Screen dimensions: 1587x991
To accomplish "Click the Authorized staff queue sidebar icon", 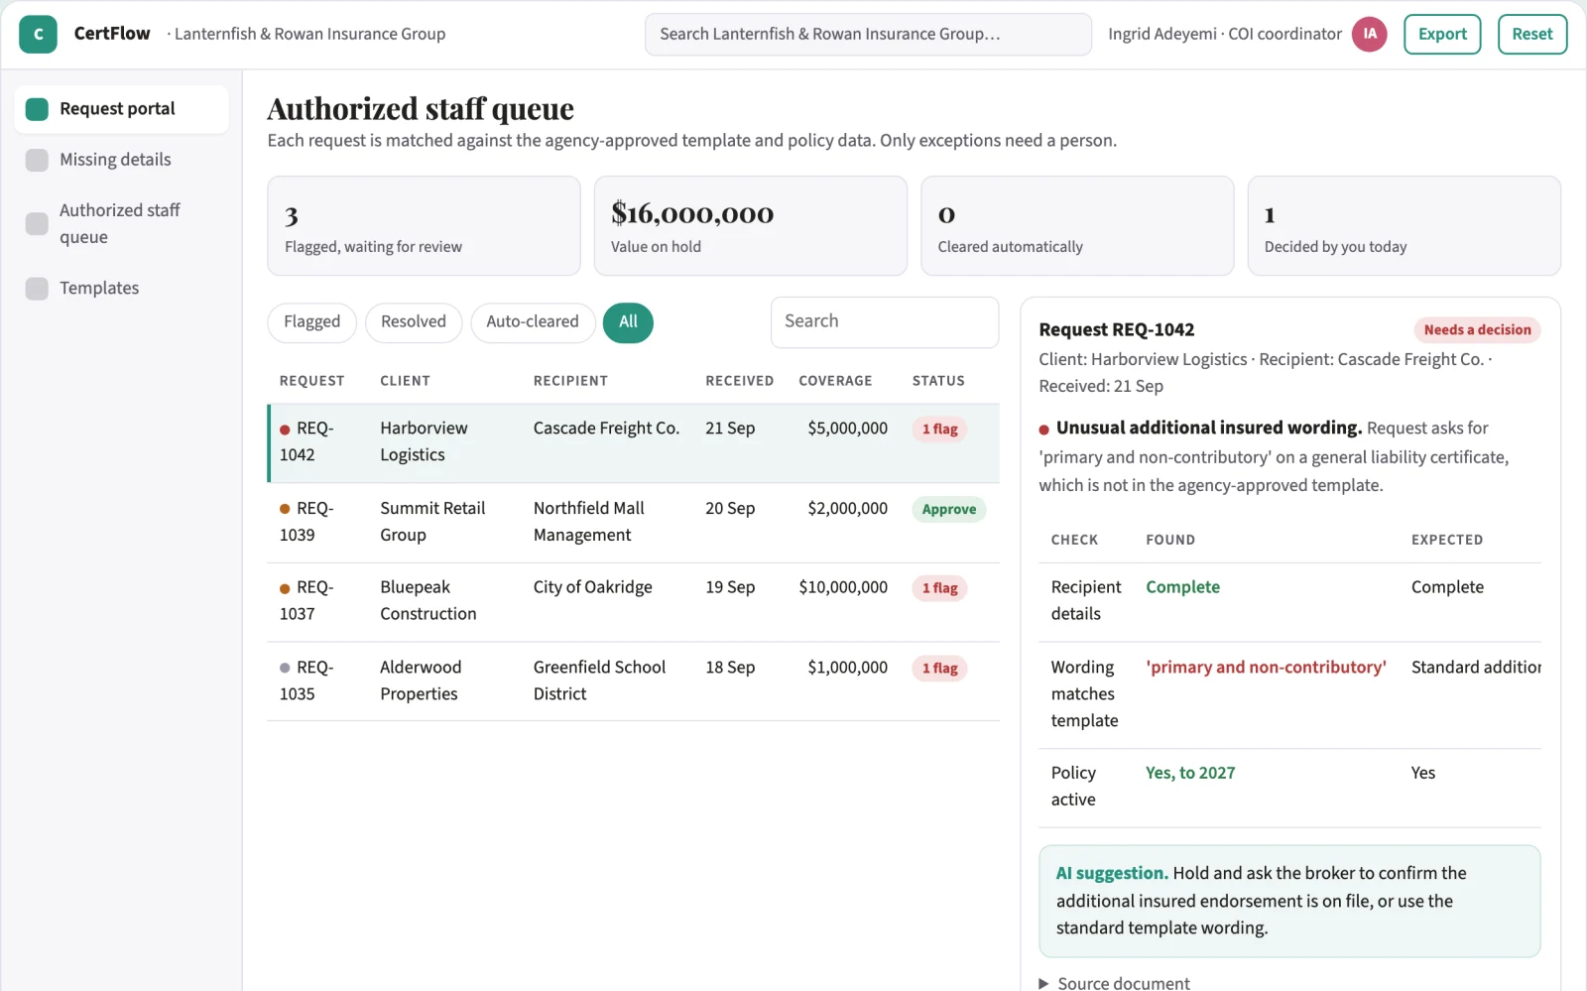I will [37, 223].
